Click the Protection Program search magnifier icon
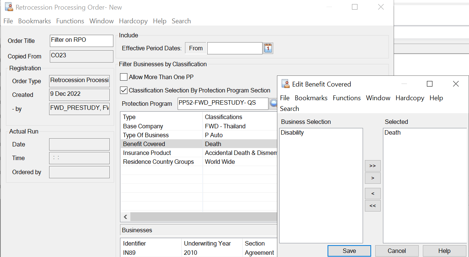The width and height of the screenshot is (469, 257). (x=273, y=104)
